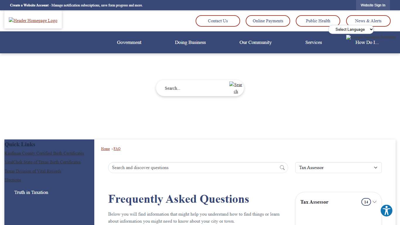Click the search and discover questions field
Screen dimensions: 400x225
(x=190, y=168)
